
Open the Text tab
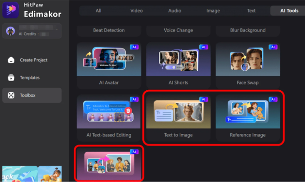pos(251,11)
